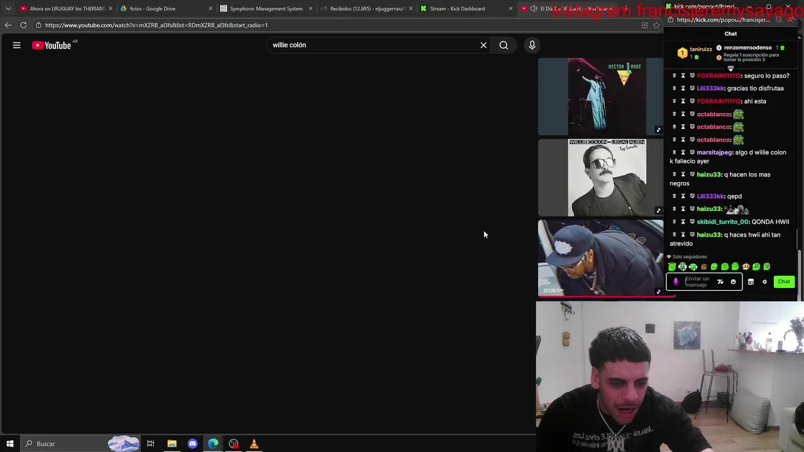Open user marsitajpeg in chat
The width and height of the screenshot is (804, 452).
coord(715,153)
